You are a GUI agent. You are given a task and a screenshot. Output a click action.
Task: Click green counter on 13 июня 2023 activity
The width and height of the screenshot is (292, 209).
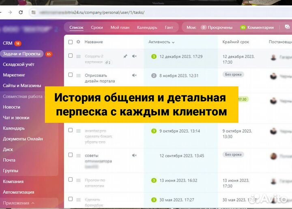pos(154,180)
